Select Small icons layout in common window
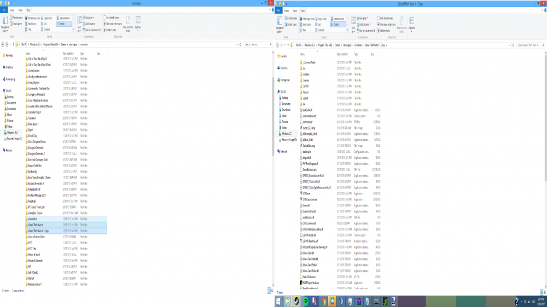 31,24
